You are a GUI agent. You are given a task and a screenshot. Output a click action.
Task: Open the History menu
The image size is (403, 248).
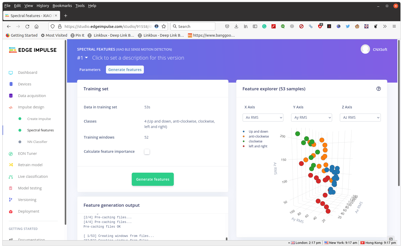[43, 6]
